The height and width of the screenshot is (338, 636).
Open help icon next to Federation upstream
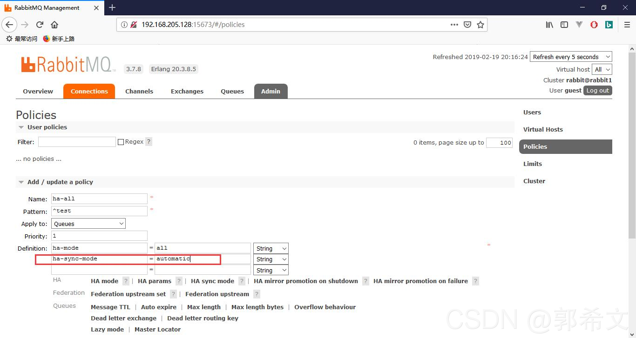(257, 294)
